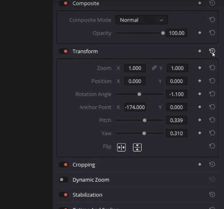224x209 pixels.
Task: Disable the Transform section toggle
Action: pyautogui.click(x=64, y=51)
